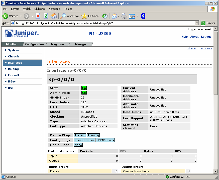Click the green Up badge beside State
This screenshot has height=180, width=219.
84,88
